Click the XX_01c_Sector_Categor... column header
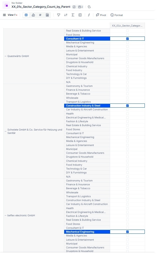This screenshot has width=163, height=260. tap(127, 26)
